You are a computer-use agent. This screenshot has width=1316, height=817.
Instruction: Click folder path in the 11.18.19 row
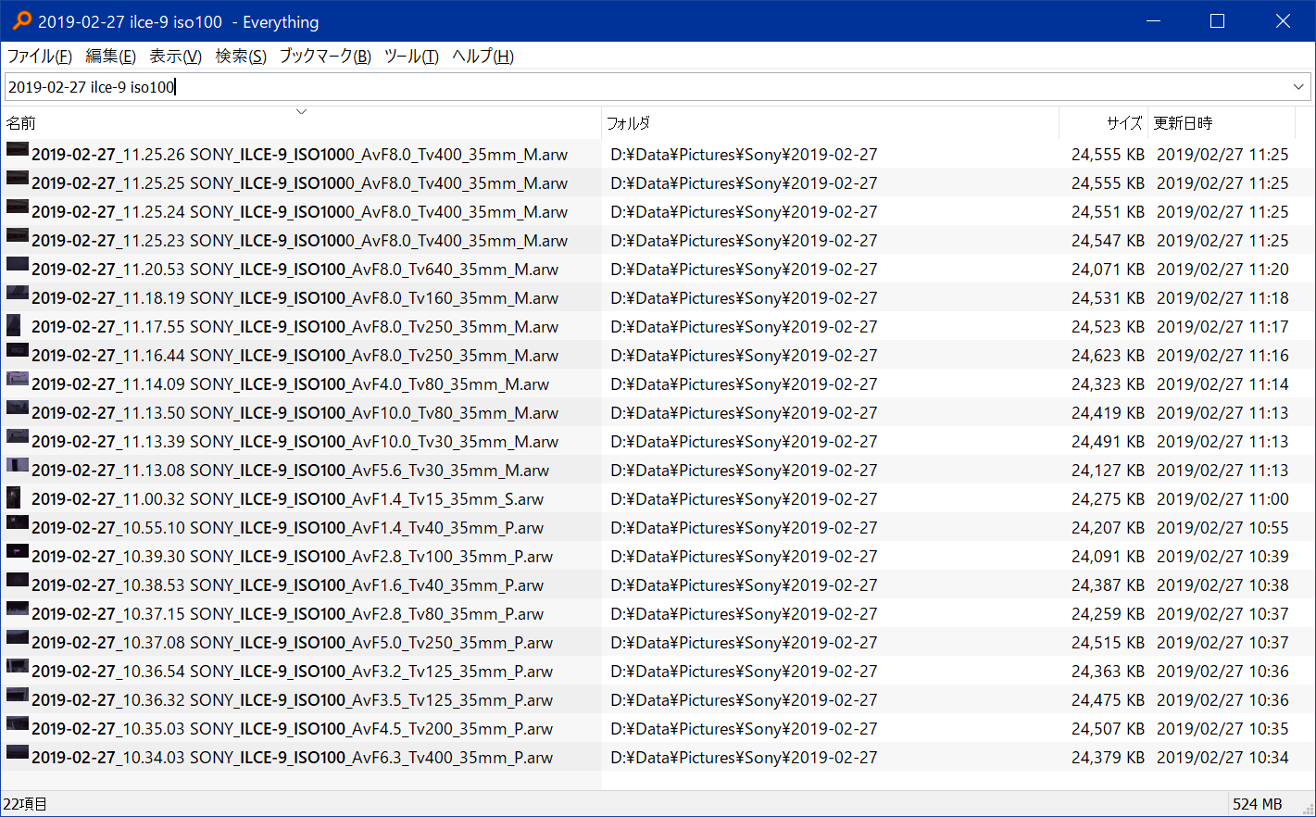pos(744,298)
